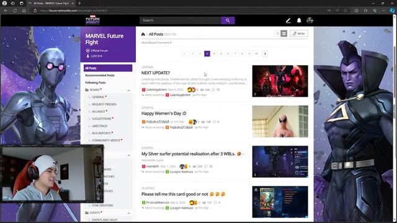Go to page 10 in pagination

point(256,54)
